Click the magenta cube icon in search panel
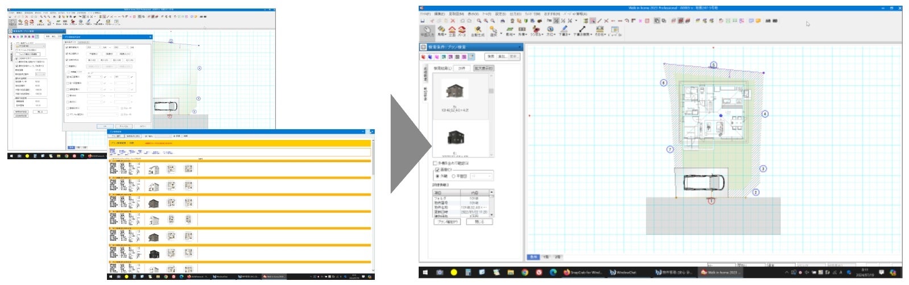The height and width of the screenshot is (285, 909). (436, 57)
